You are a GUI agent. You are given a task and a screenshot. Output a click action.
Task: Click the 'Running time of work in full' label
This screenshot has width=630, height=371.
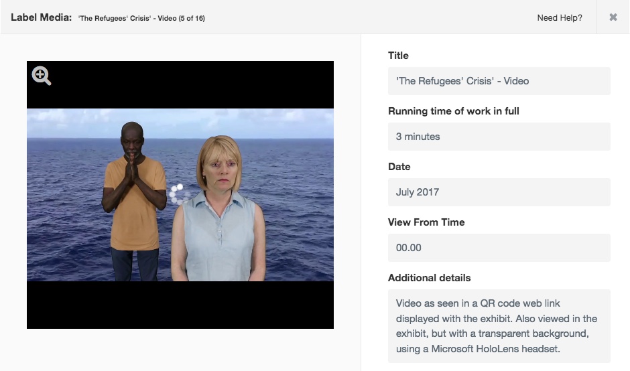tap(454, 111)
